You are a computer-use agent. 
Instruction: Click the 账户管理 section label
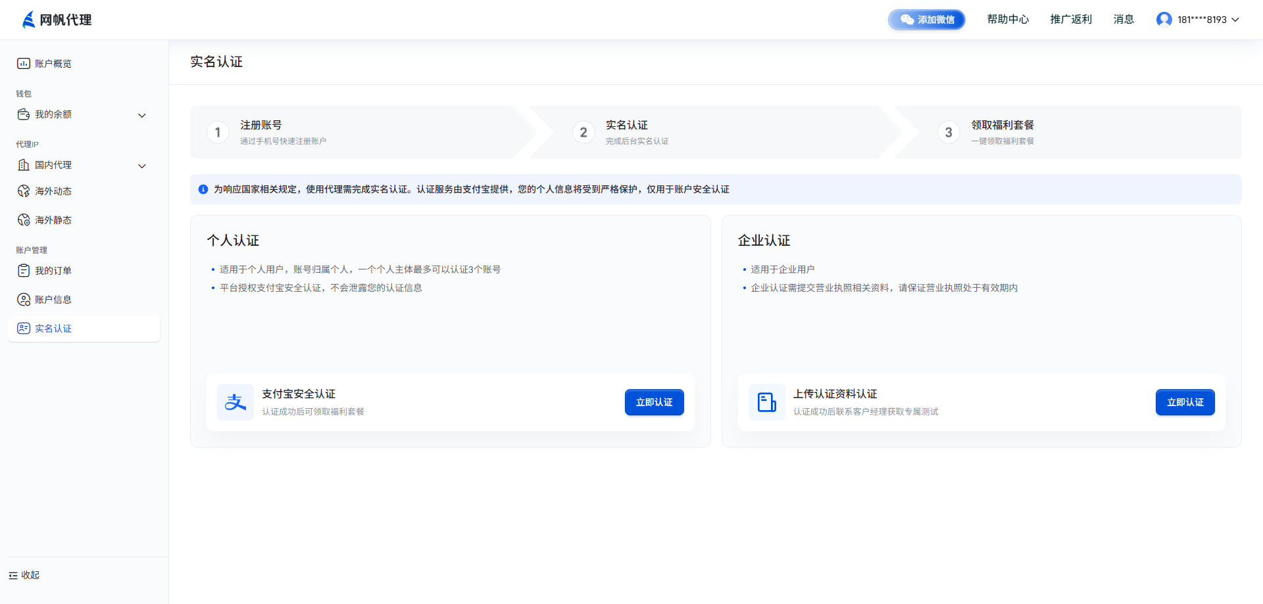tap(32, 250)
